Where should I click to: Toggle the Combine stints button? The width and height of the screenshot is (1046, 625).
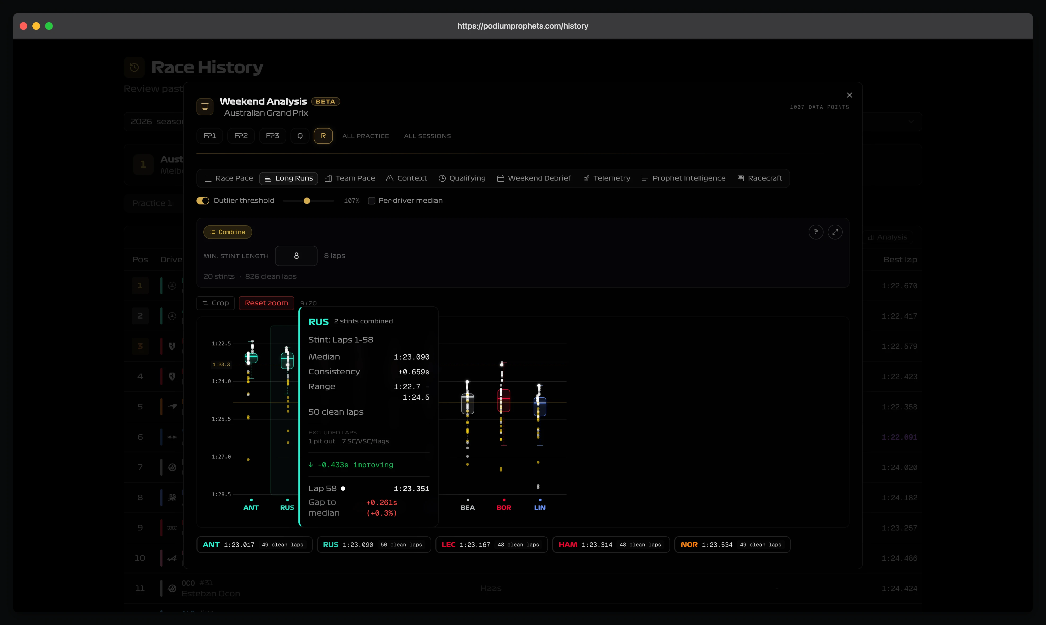(228, 232)
